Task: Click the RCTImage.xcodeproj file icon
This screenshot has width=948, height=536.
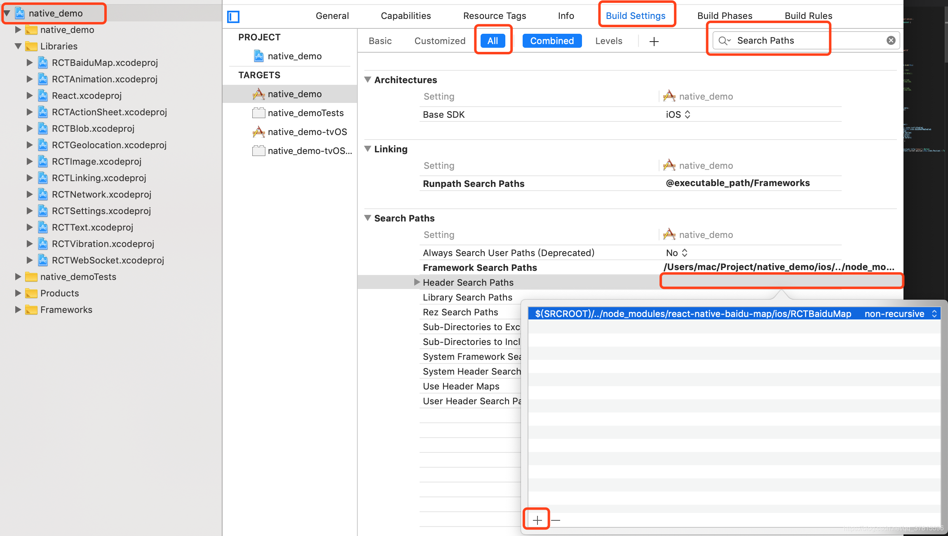Action: 43,161
